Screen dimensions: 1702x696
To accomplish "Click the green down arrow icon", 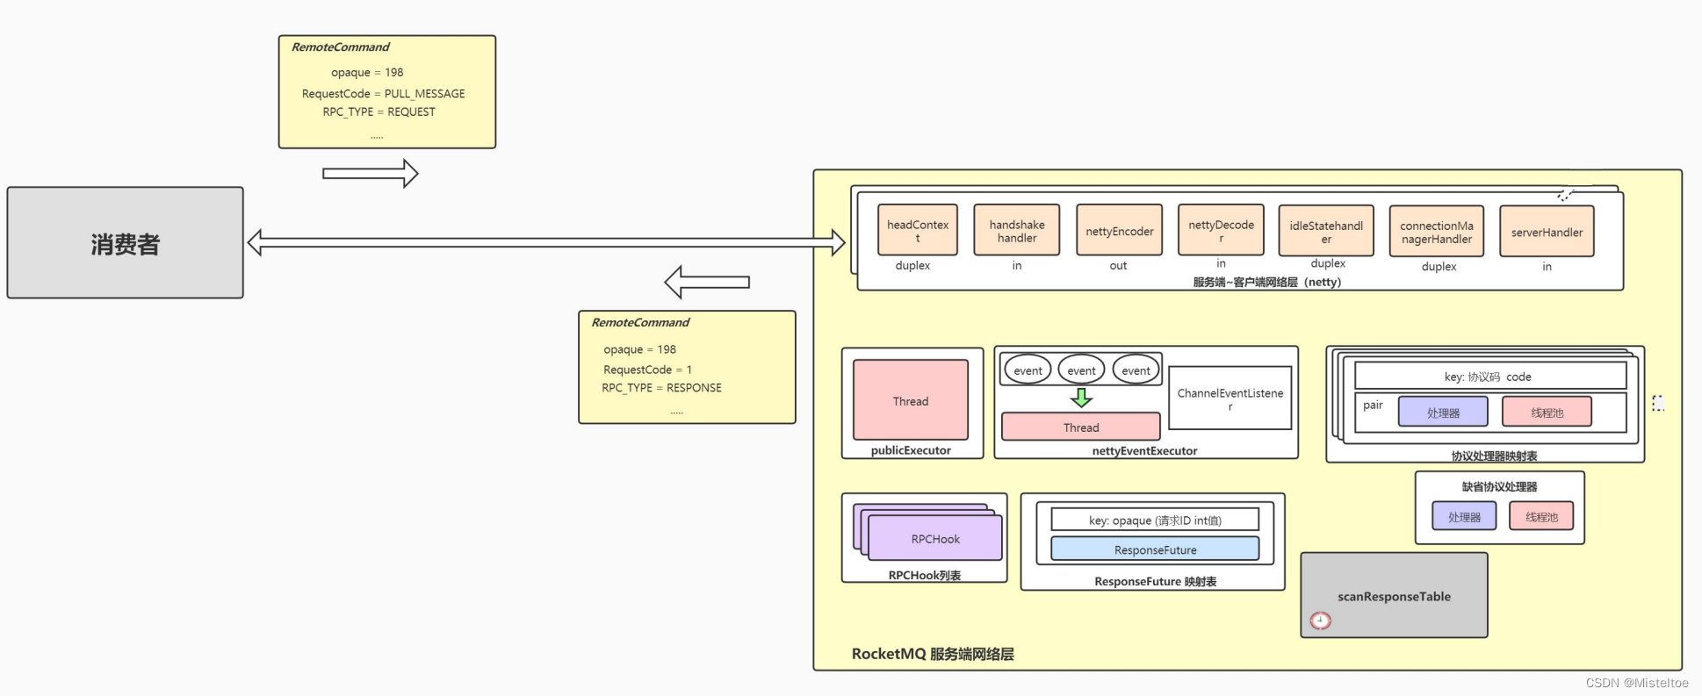I will pyautogui.click(x=1081, y=398).
